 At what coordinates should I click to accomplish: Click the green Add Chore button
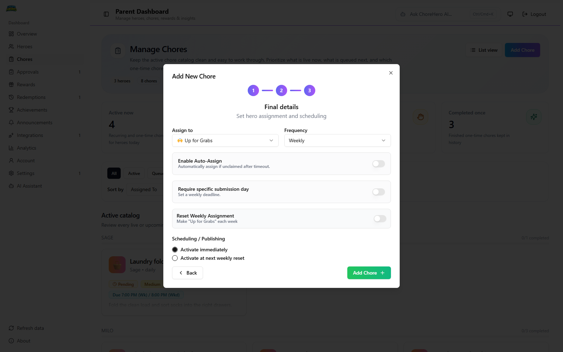tap(369, 273)
